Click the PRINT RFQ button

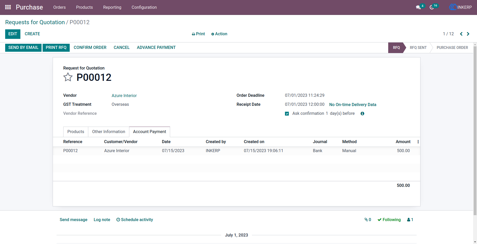click(56, 48)
